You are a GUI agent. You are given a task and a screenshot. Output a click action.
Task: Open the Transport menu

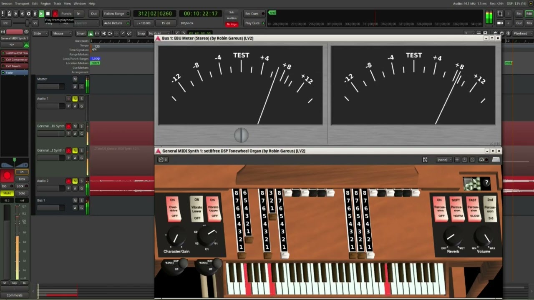[22, 3]
